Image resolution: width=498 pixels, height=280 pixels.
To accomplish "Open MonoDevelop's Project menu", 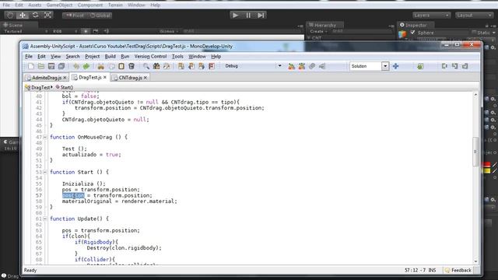I will [x=92, y=57].
